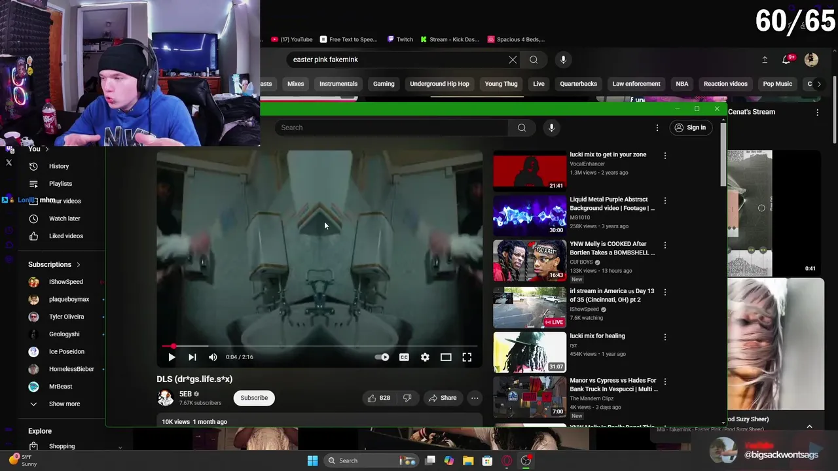The height and width of the screenshot is (471, 838).
Task: Open player settings gear
Action: pos(425,357)
